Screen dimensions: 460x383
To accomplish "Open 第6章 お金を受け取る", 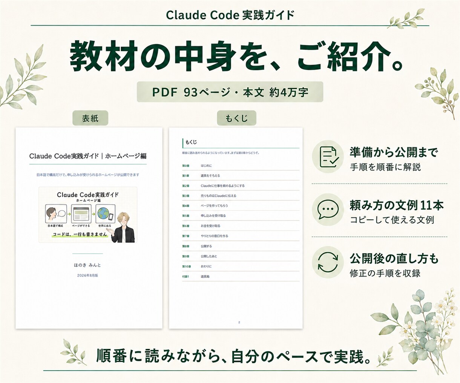I will tap(241, 226).
